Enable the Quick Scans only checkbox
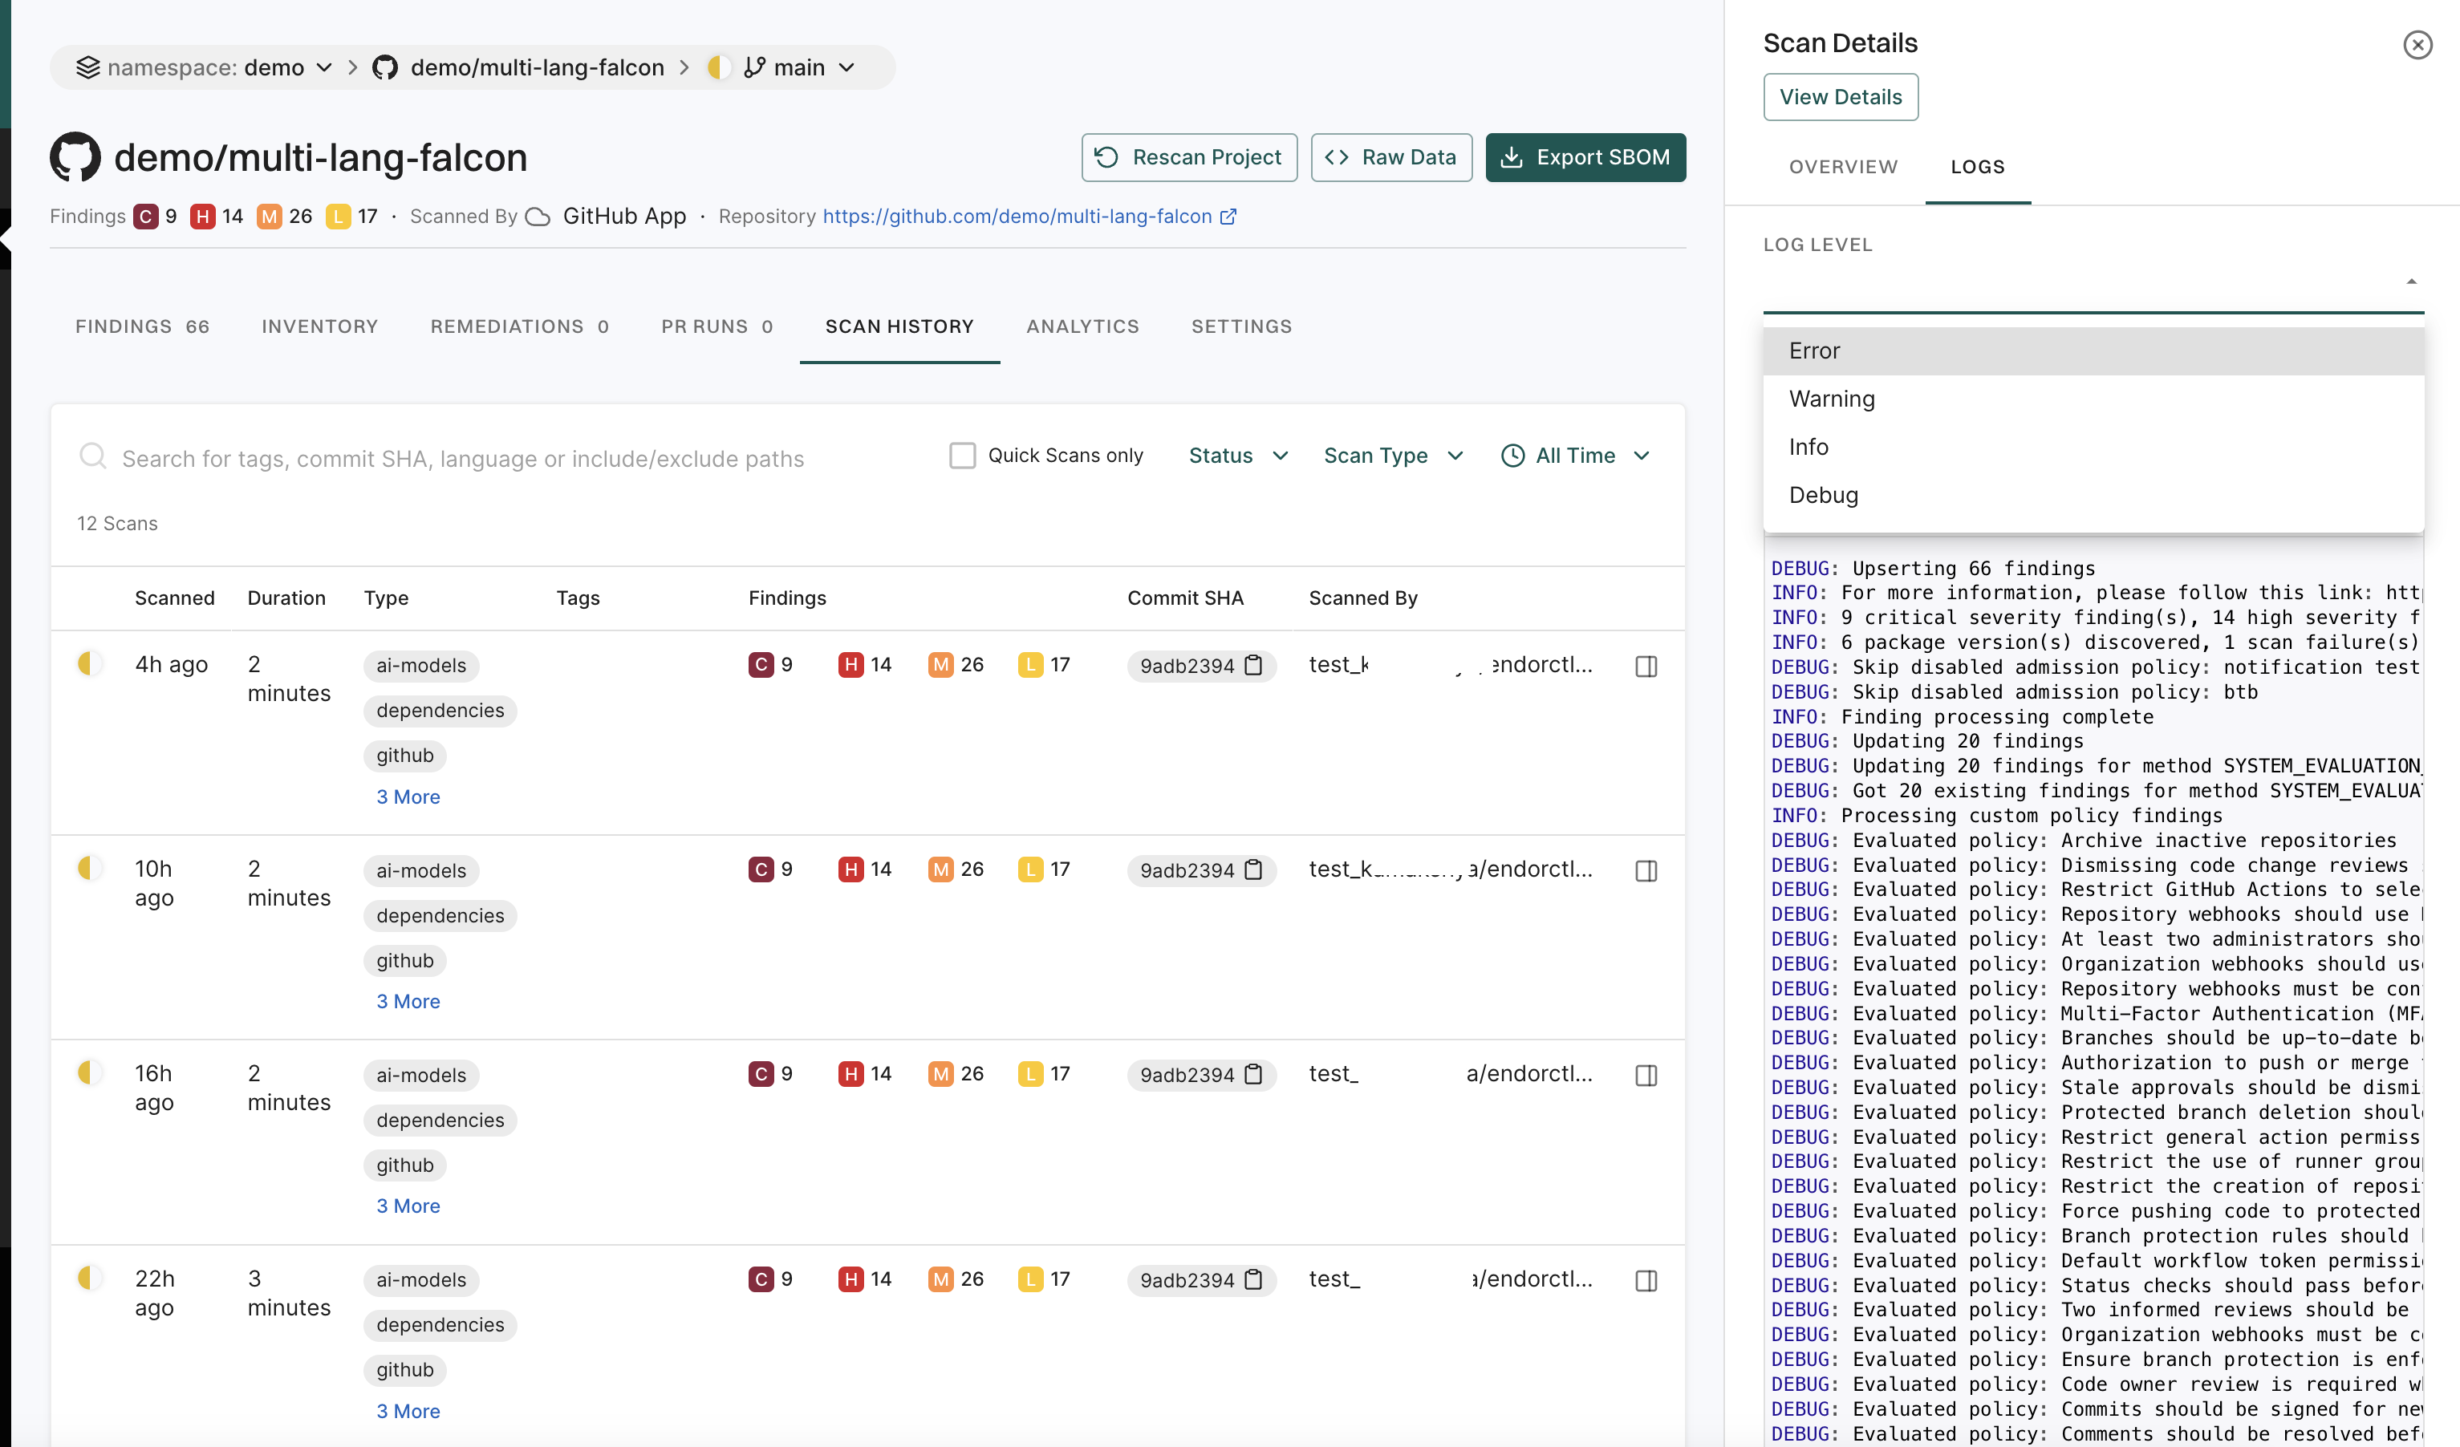 click(963, 455)
